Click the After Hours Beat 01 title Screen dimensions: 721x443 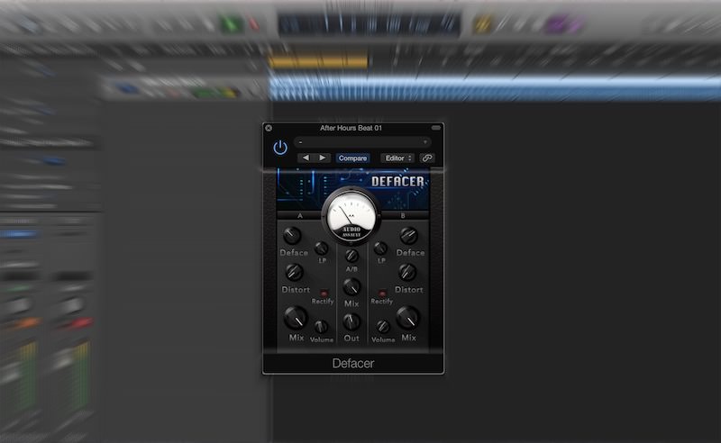[x=351, y=128]
